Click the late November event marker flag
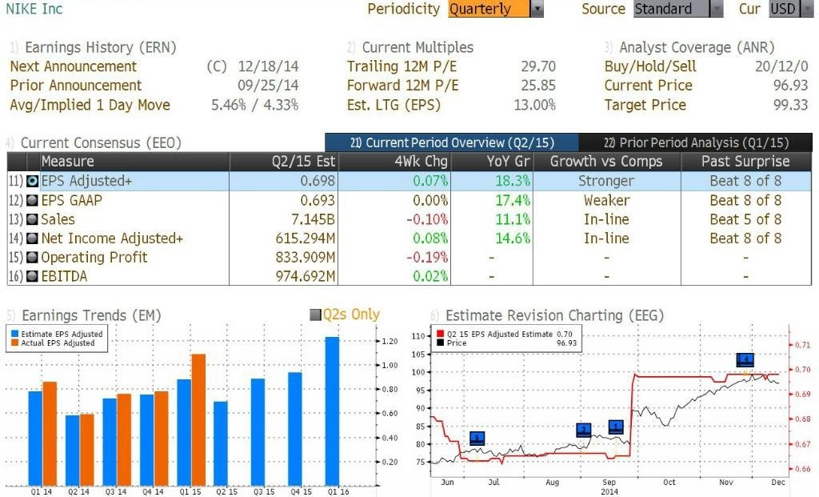 745,359
